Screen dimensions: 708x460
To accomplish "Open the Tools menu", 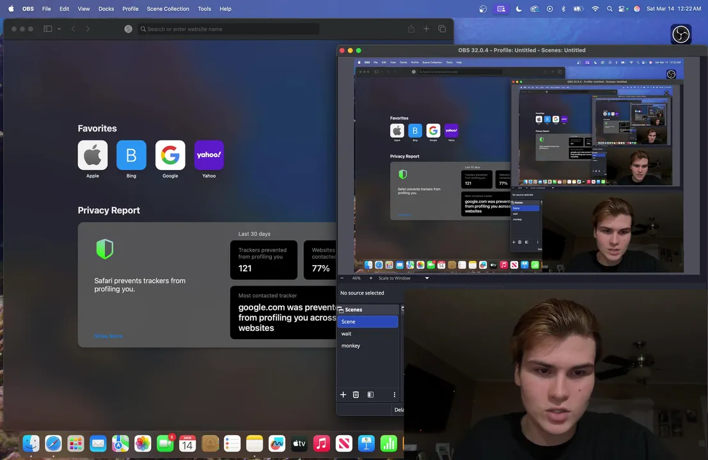I will coord(205,8).
